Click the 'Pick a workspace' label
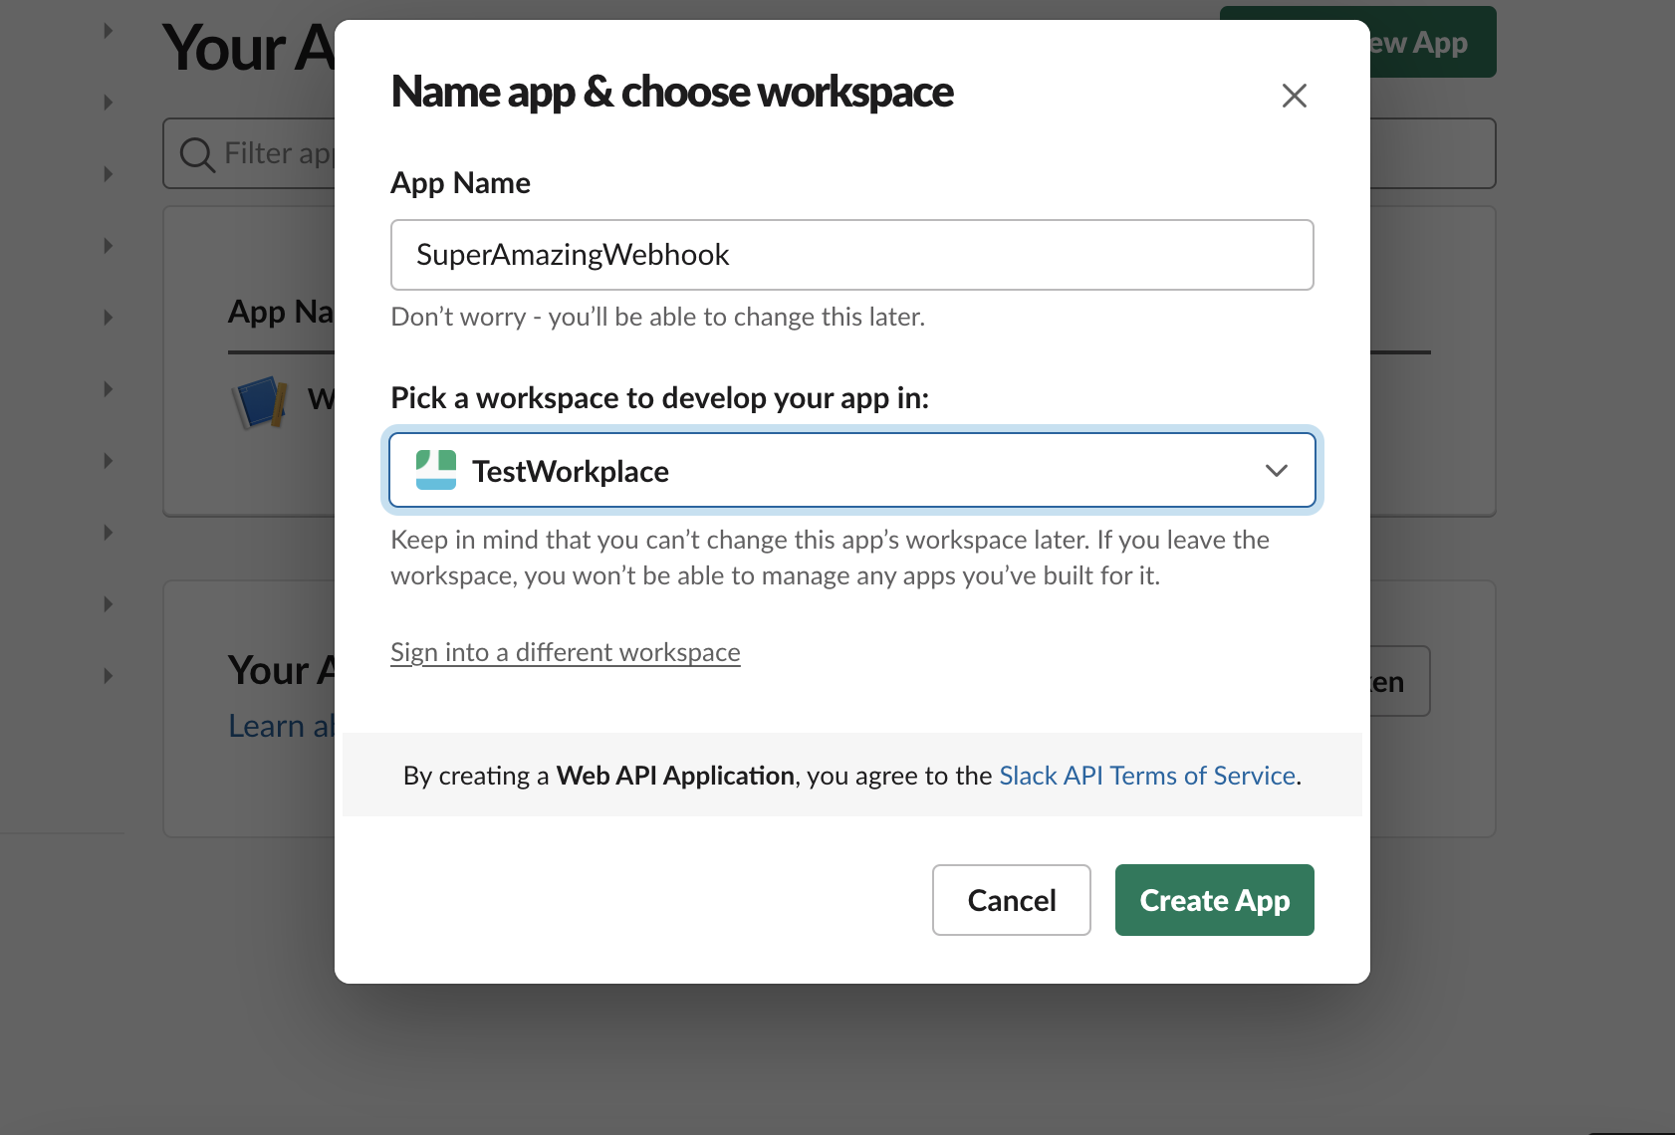 click(660, 398)
